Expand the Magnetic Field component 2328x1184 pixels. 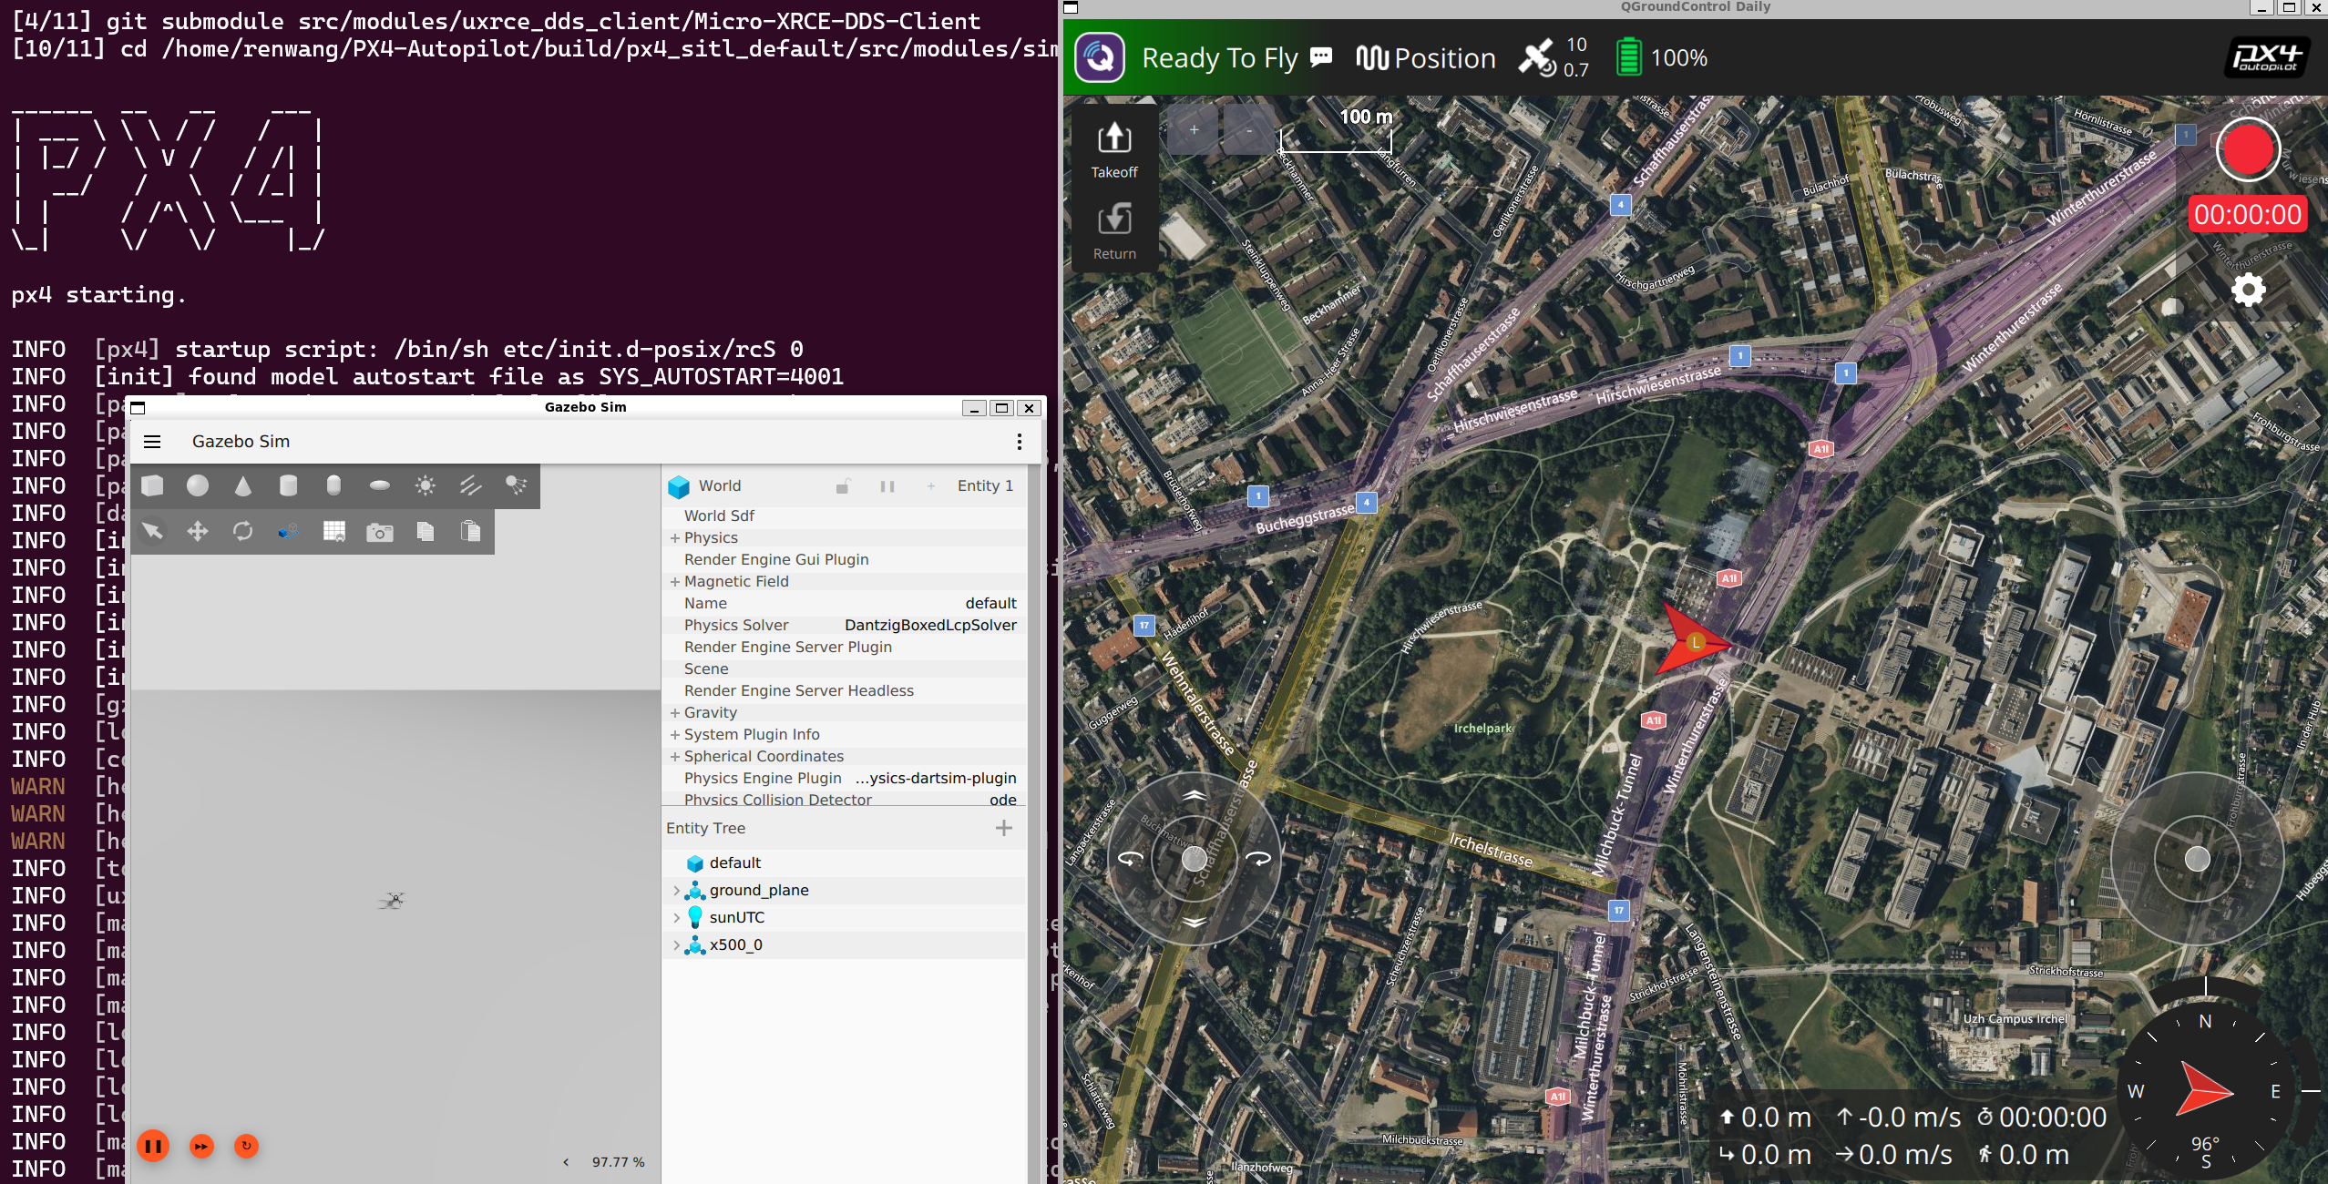[x=675, y=582]
